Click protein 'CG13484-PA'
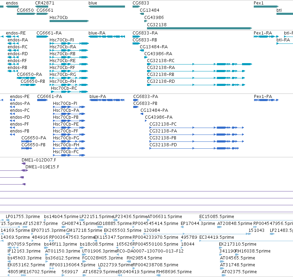Screen dimensions: 293x277 click(x=154, y=110)
